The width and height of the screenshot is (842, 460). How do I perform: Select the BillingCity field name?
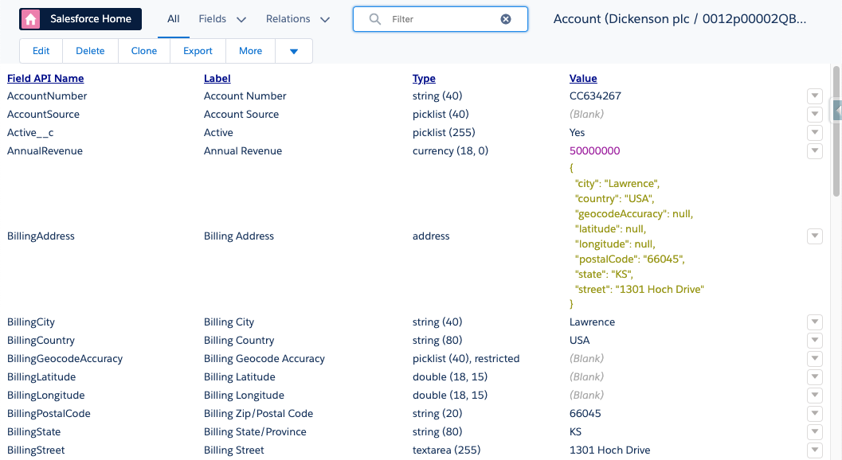click(30, 322)
